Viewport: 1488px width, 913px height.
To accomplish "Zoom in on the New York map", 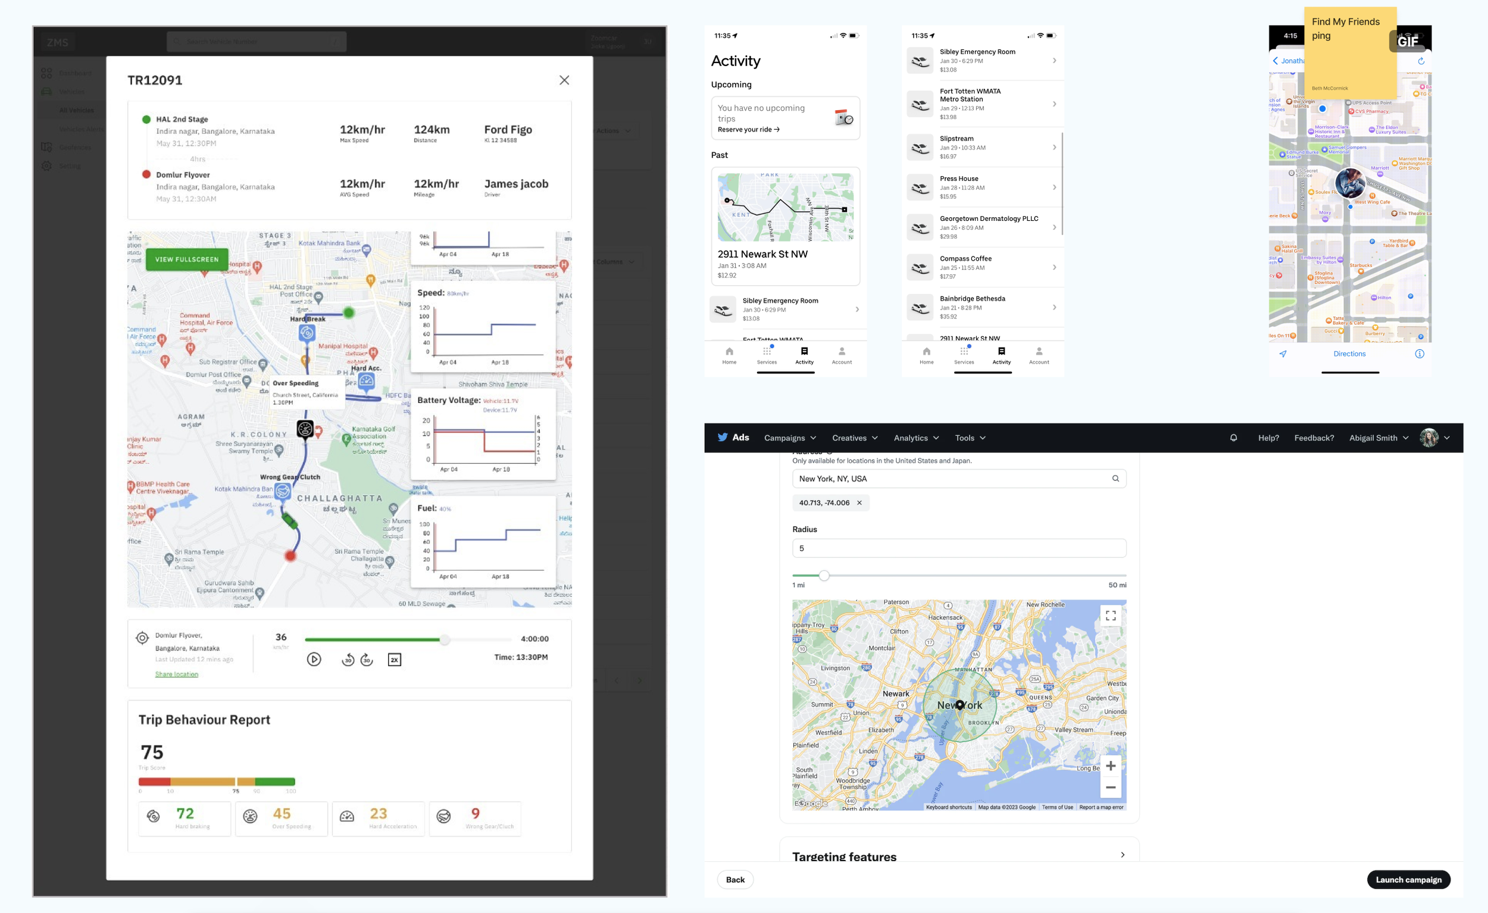I will coord(1110,765).
